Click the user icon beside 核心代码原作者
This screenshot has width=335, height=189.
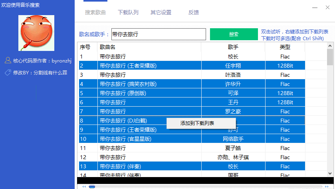8,60
